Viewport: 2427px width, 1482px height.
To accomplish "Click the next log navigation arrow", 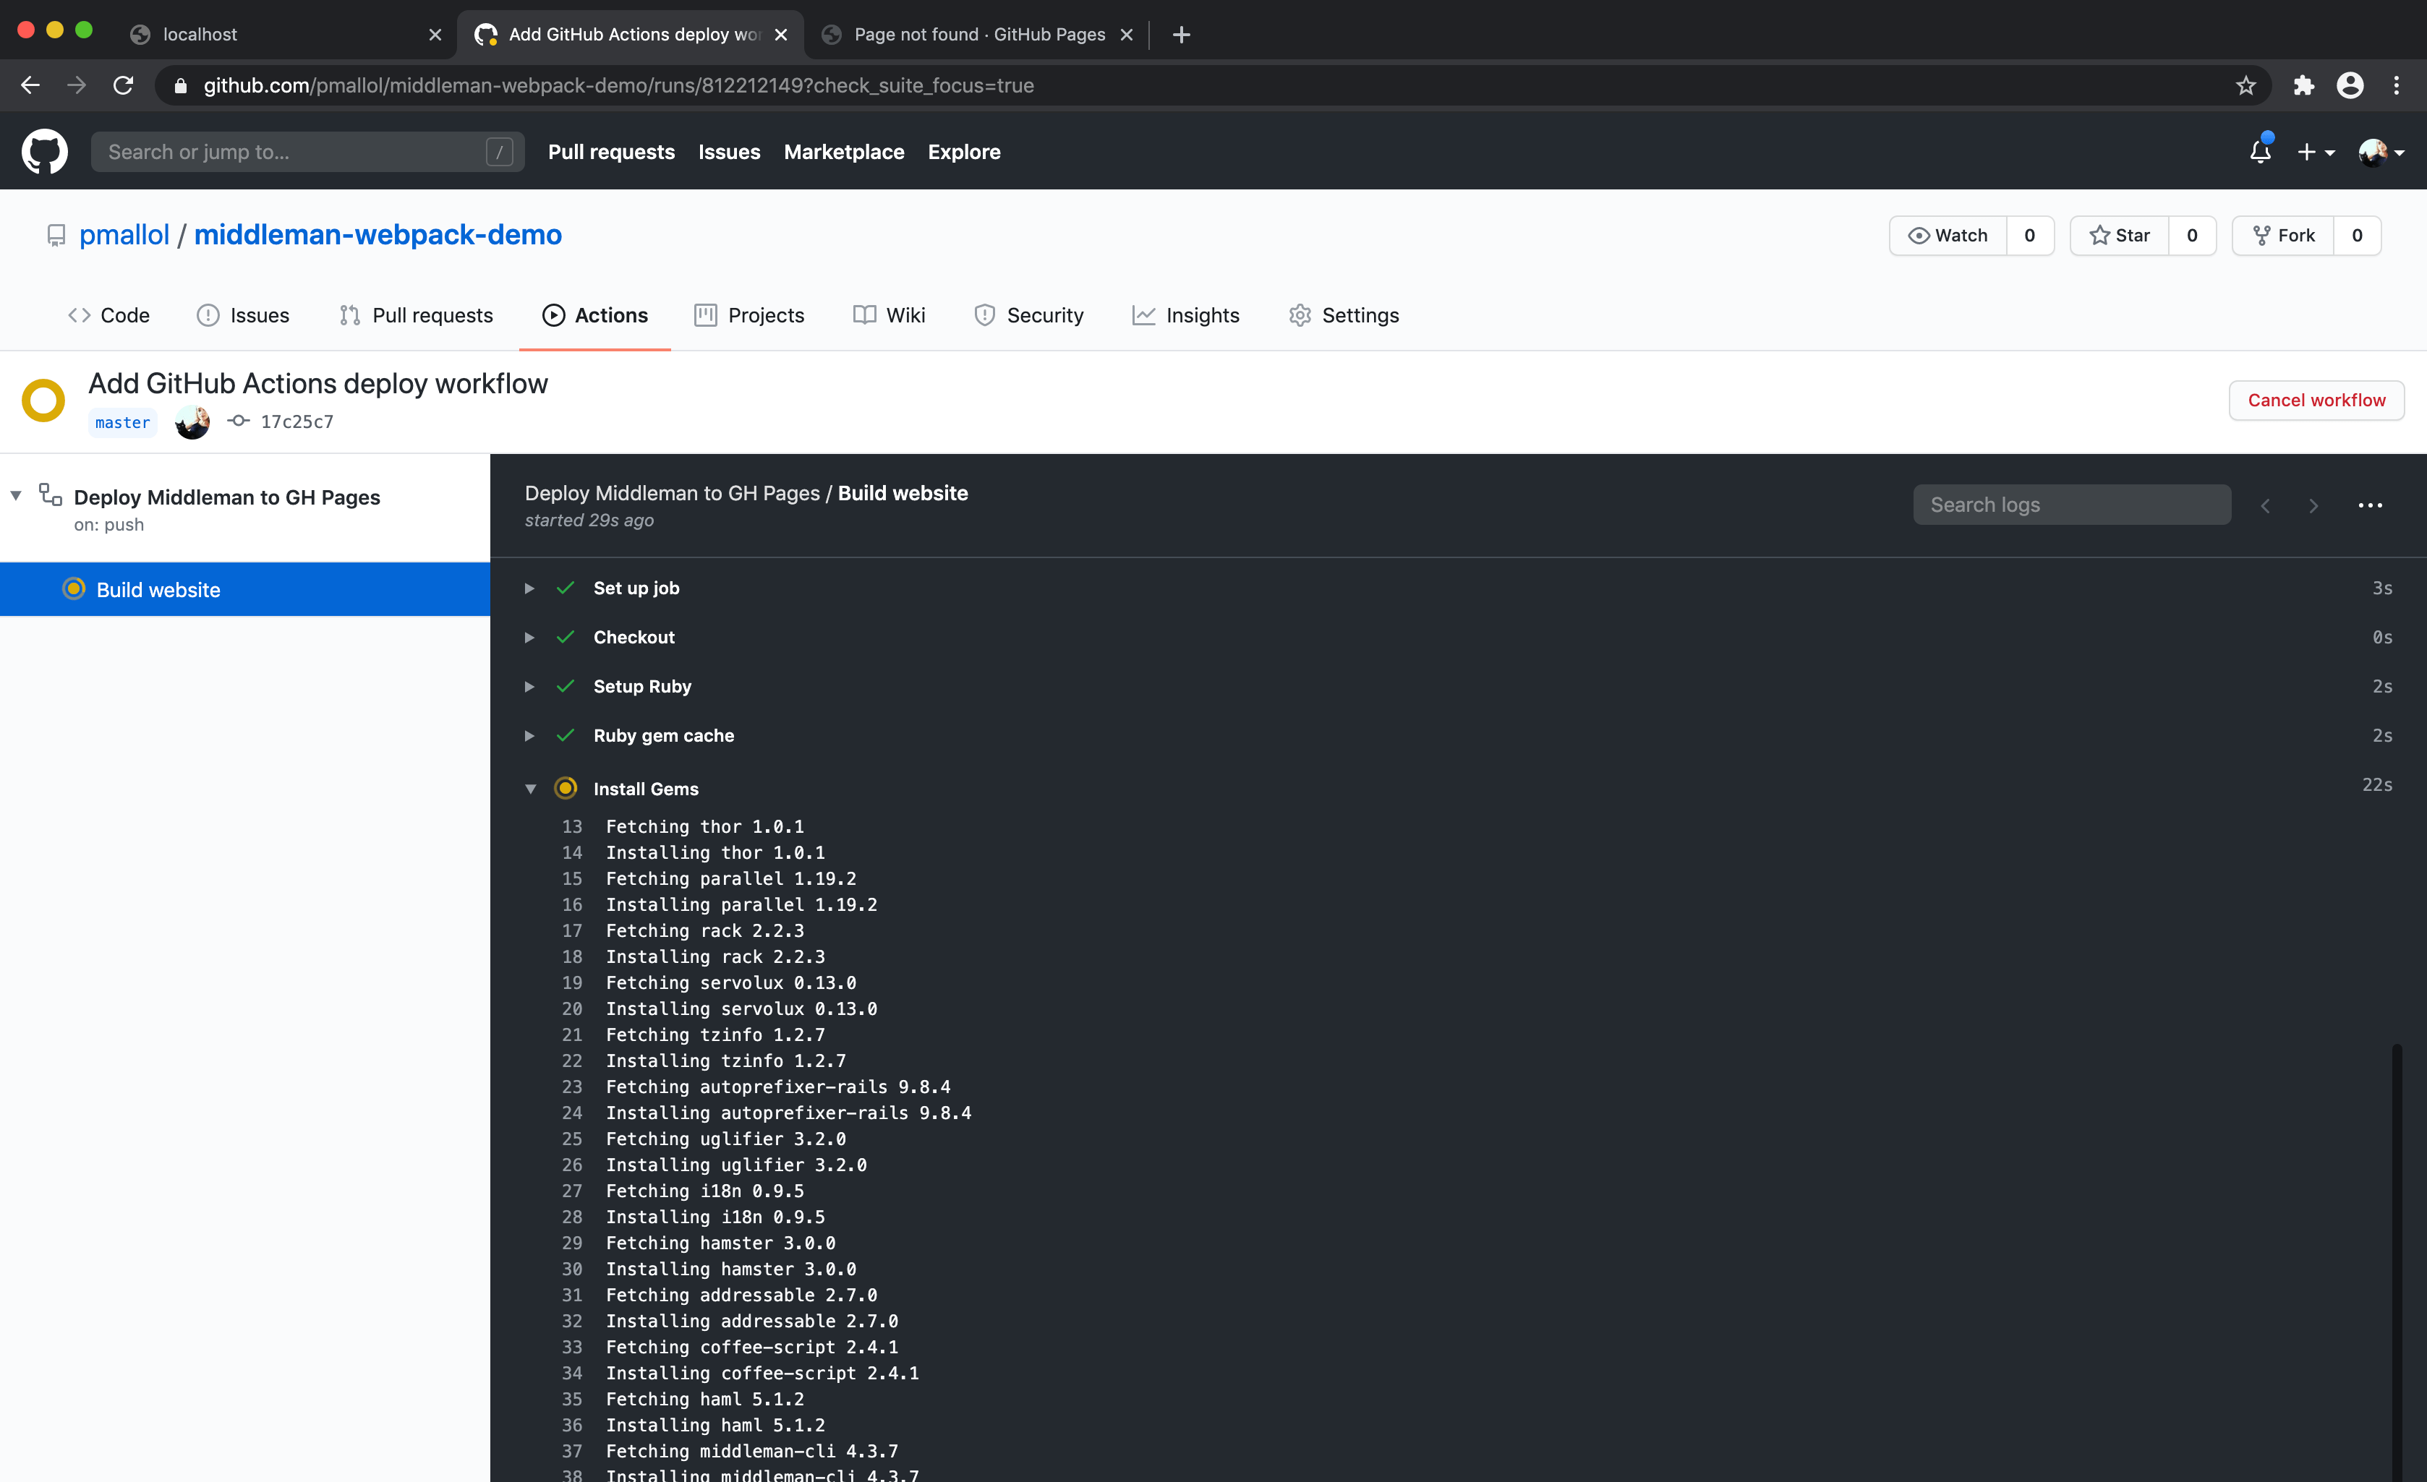I will pos(2313,505).
